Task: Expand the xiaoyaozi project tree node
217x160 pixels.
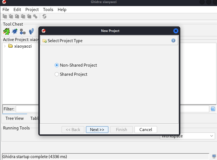Action: pos(5,46)
